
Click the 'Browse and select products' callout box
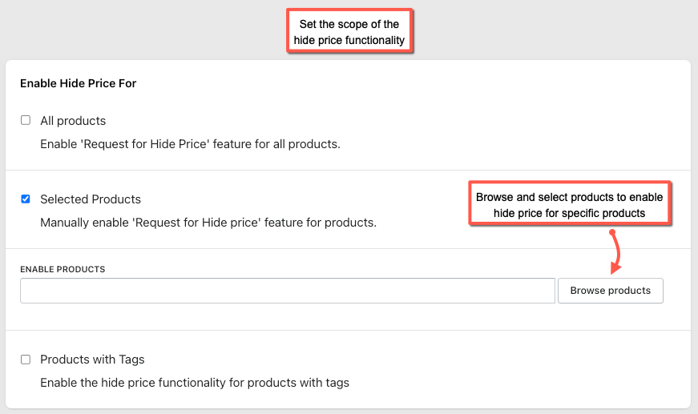569,204
